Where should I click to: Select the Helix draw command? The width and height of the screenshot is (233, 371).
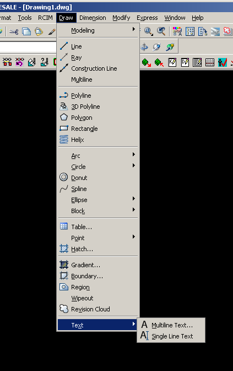(x=97, y=140)
